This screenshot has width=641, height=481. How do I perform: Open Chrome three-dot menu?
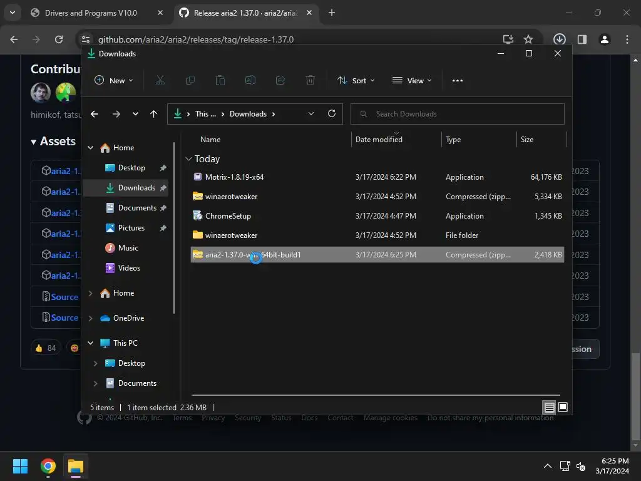click(627, 39)
